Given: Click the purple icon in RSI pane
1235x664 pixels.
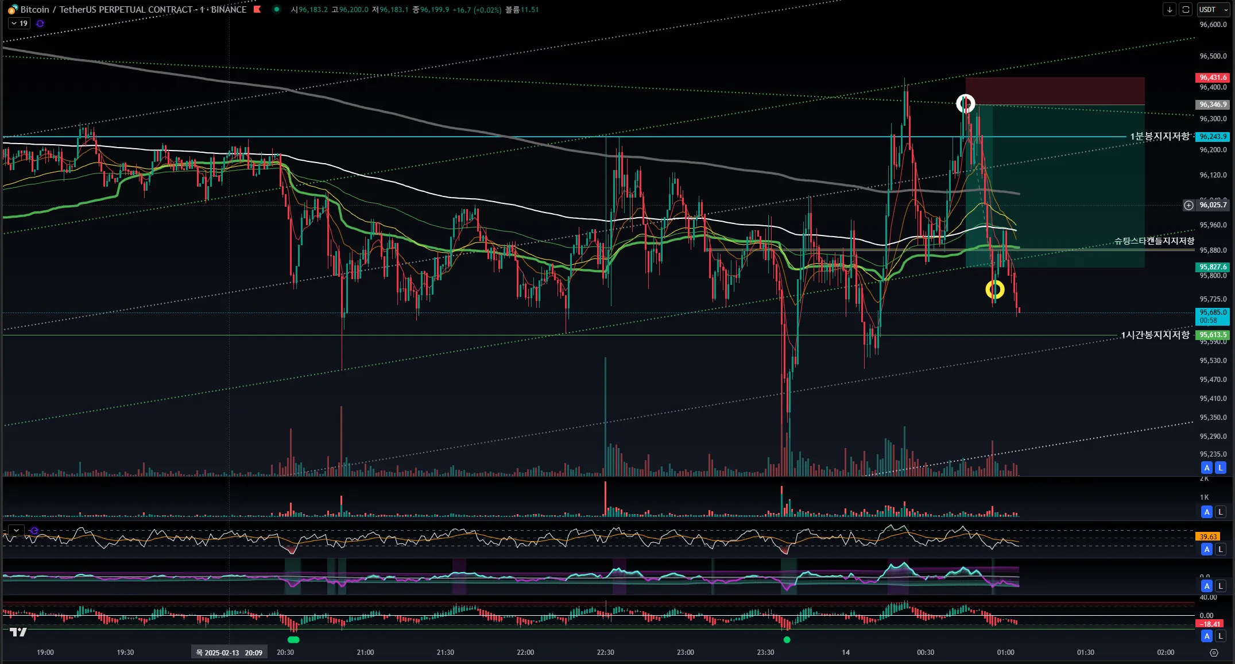Looking at the screenshot, I should (34, 530).
